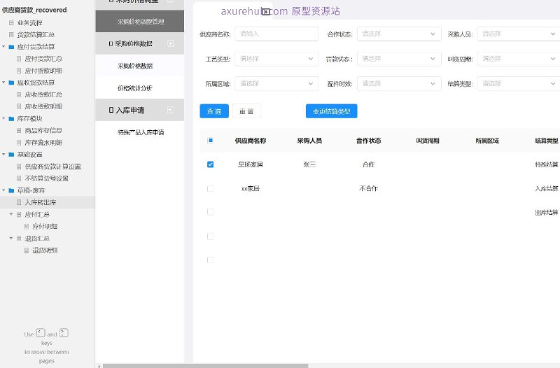Click the page icon beside 退货明细

[27, 250]
